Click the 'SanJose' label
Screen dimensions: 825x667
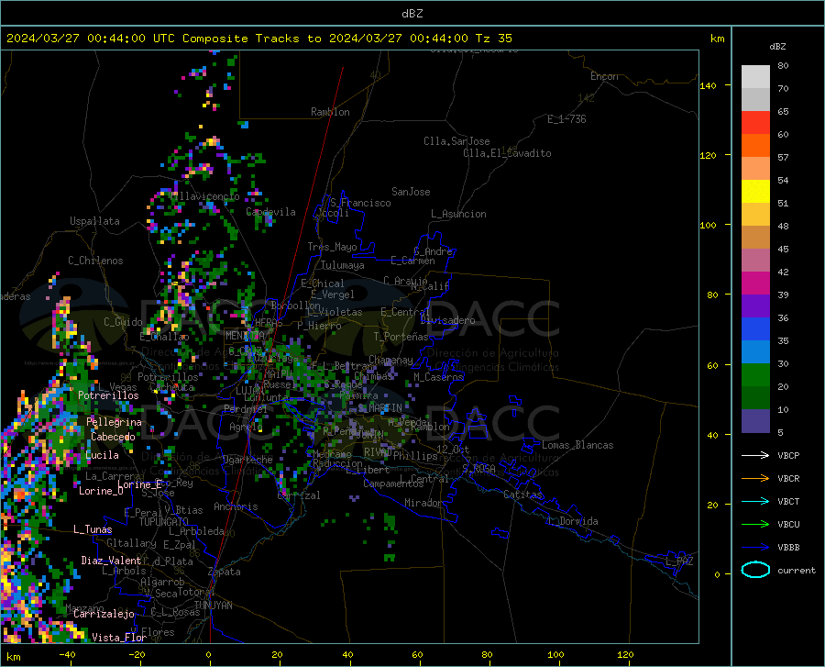tap(411, 192)
